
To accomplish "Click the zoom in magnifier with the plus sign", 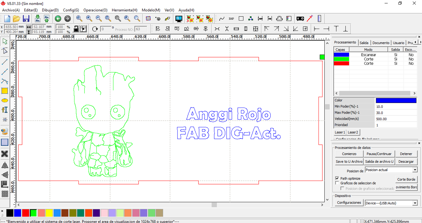I will (89, 18).
